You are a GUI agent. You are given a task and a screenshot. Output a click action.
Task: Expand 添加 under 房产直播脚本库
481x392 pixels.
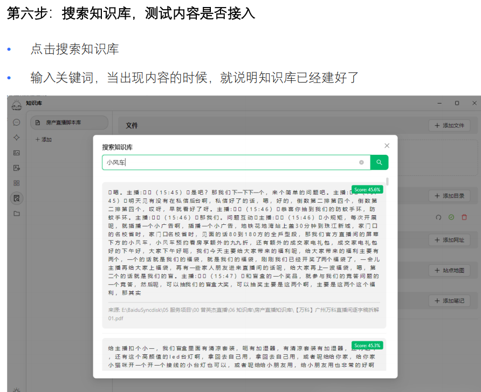[43, 139]
